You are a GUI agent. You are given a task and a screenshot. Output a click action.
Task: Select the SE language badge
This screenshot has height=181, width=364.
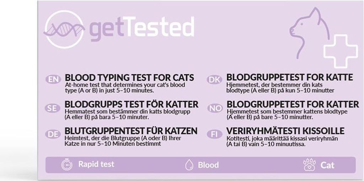(53, 108)
